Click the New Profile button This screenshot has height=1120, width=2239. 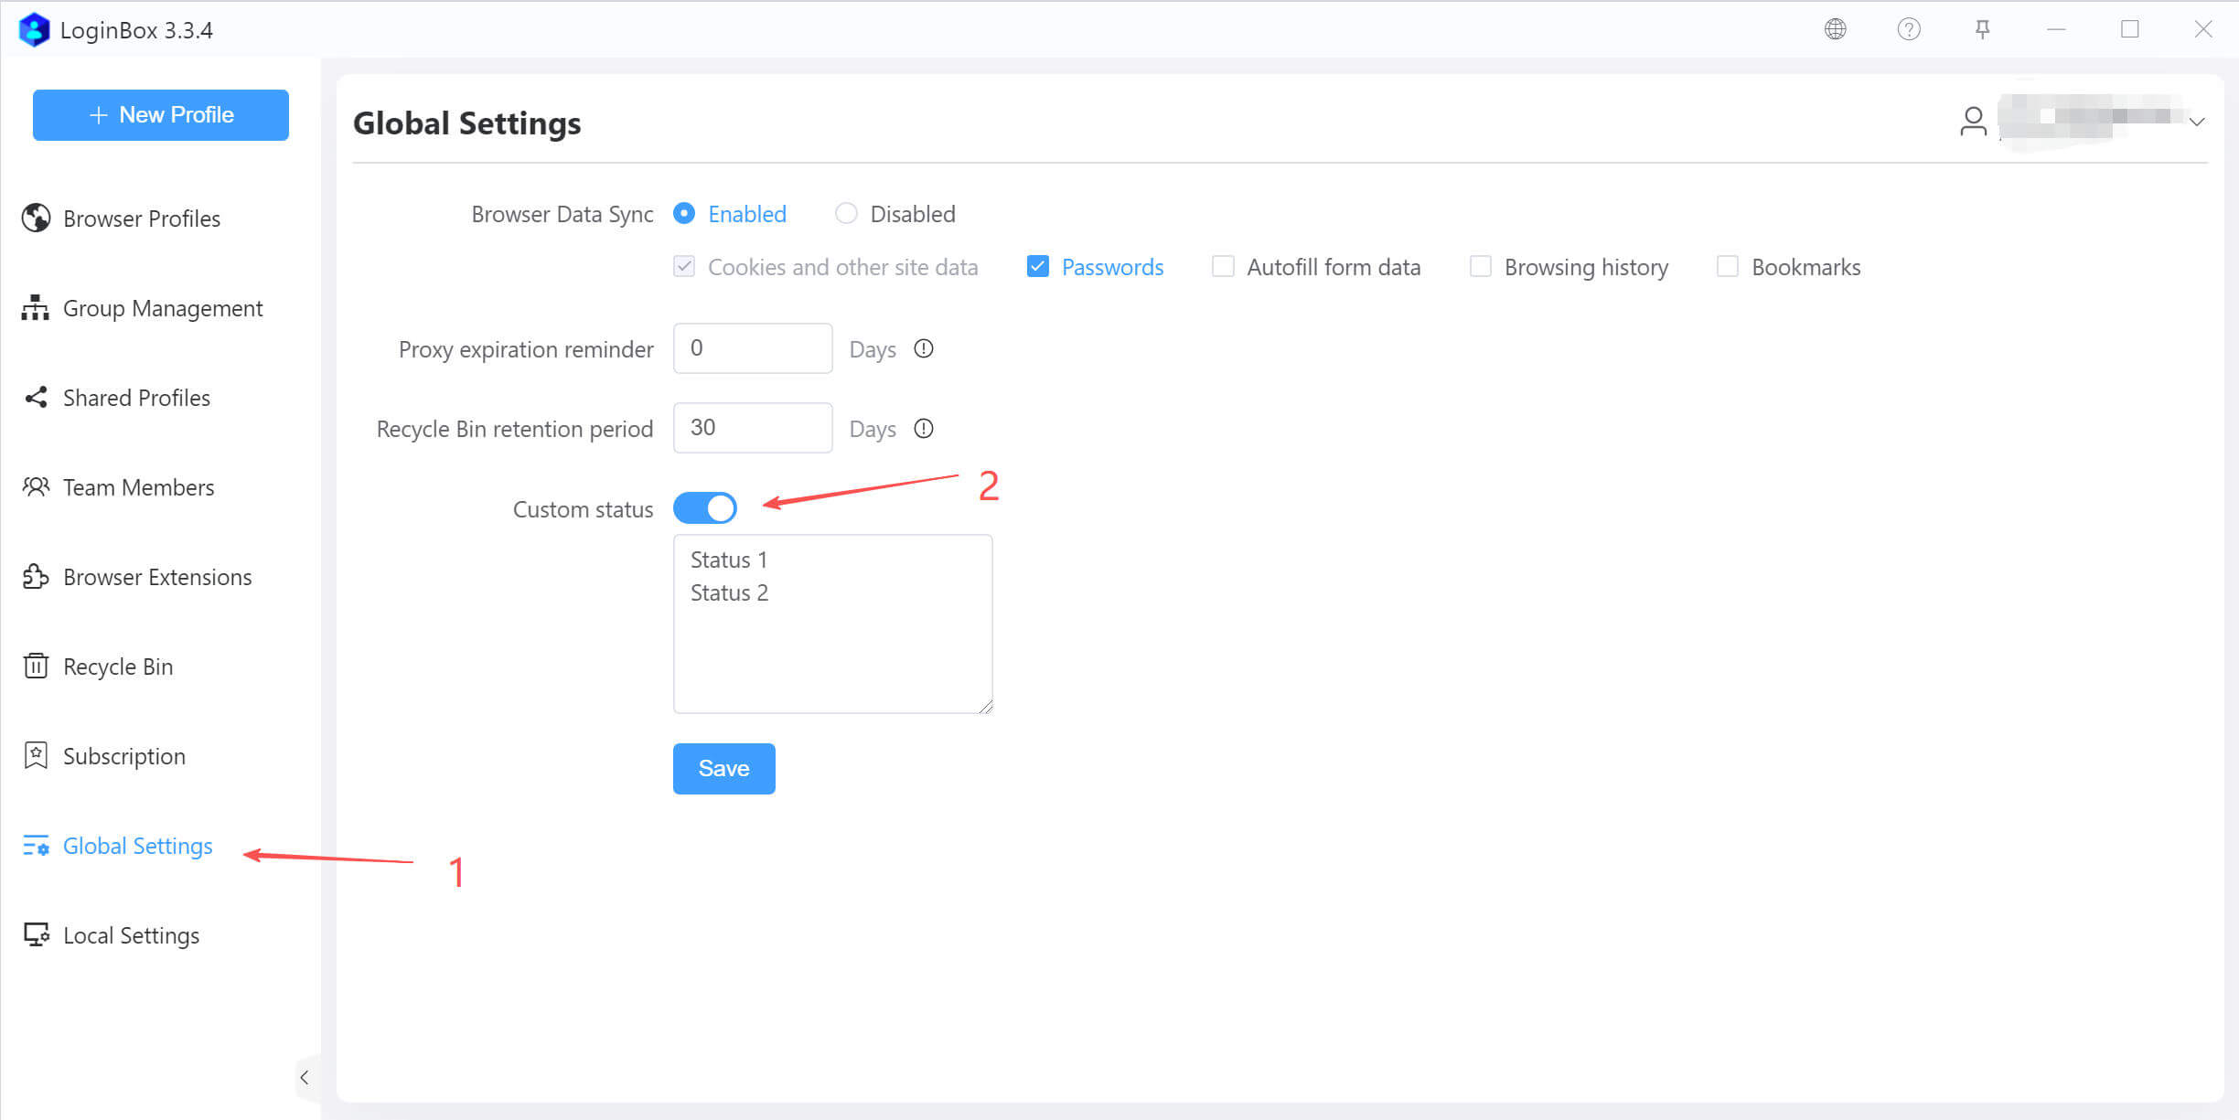point(161,114)
